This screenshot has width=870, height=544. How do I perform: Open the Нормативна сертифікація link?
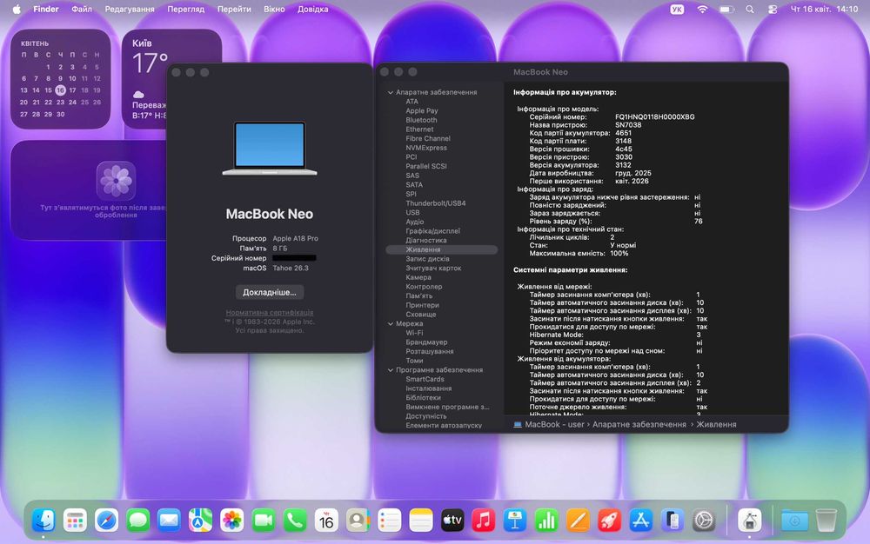tap(270, 313)
